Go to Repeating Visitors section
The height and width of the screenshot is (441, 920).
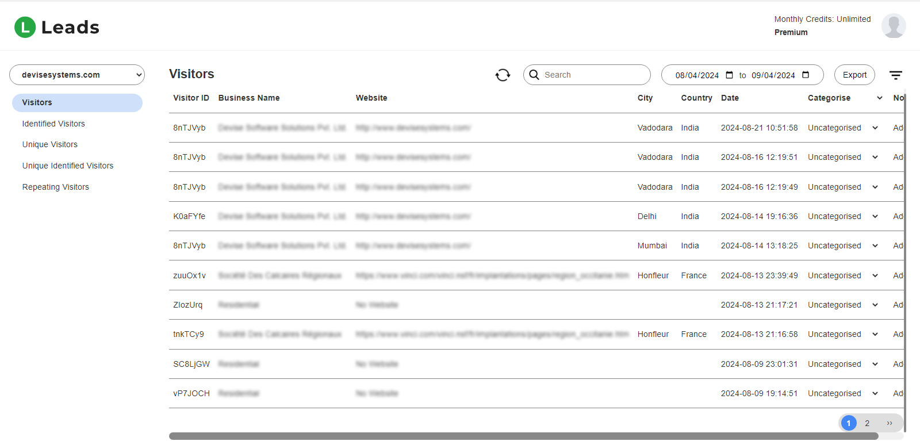tap(56, 187)
